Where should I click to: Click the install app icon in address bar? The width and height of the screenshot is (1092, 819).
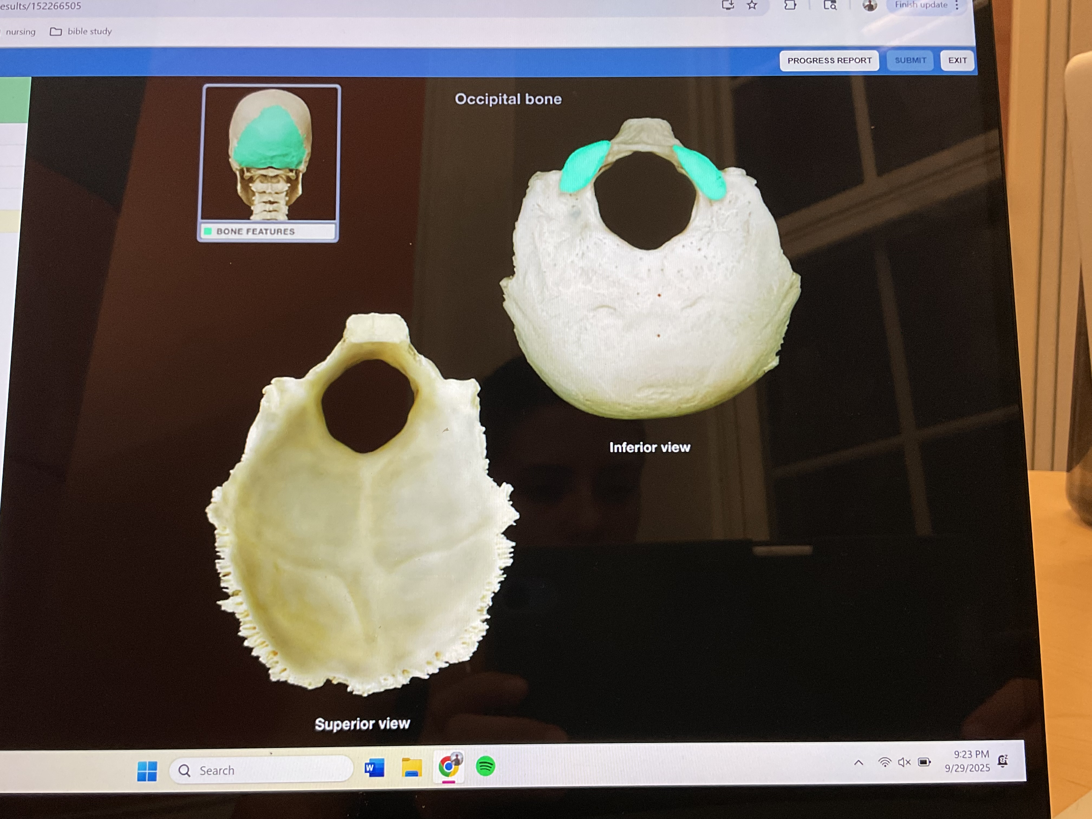click(727, 5)
